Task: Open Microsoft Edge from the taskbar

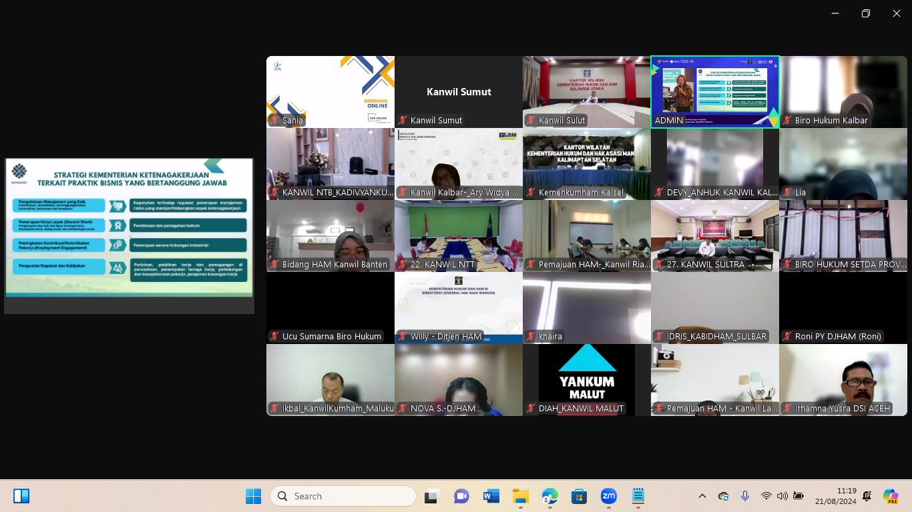Action: point(549,496)
